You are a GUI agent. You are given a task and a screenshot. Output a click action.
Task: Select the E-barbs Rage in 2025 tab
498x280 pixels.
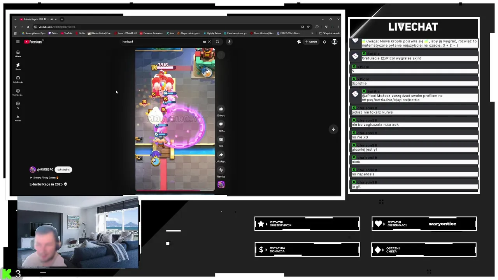pyautogui.click(x=38, y=19)
